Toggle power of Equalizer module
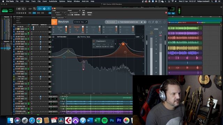Screen dimensions: 223x125 tap(70, 27)
